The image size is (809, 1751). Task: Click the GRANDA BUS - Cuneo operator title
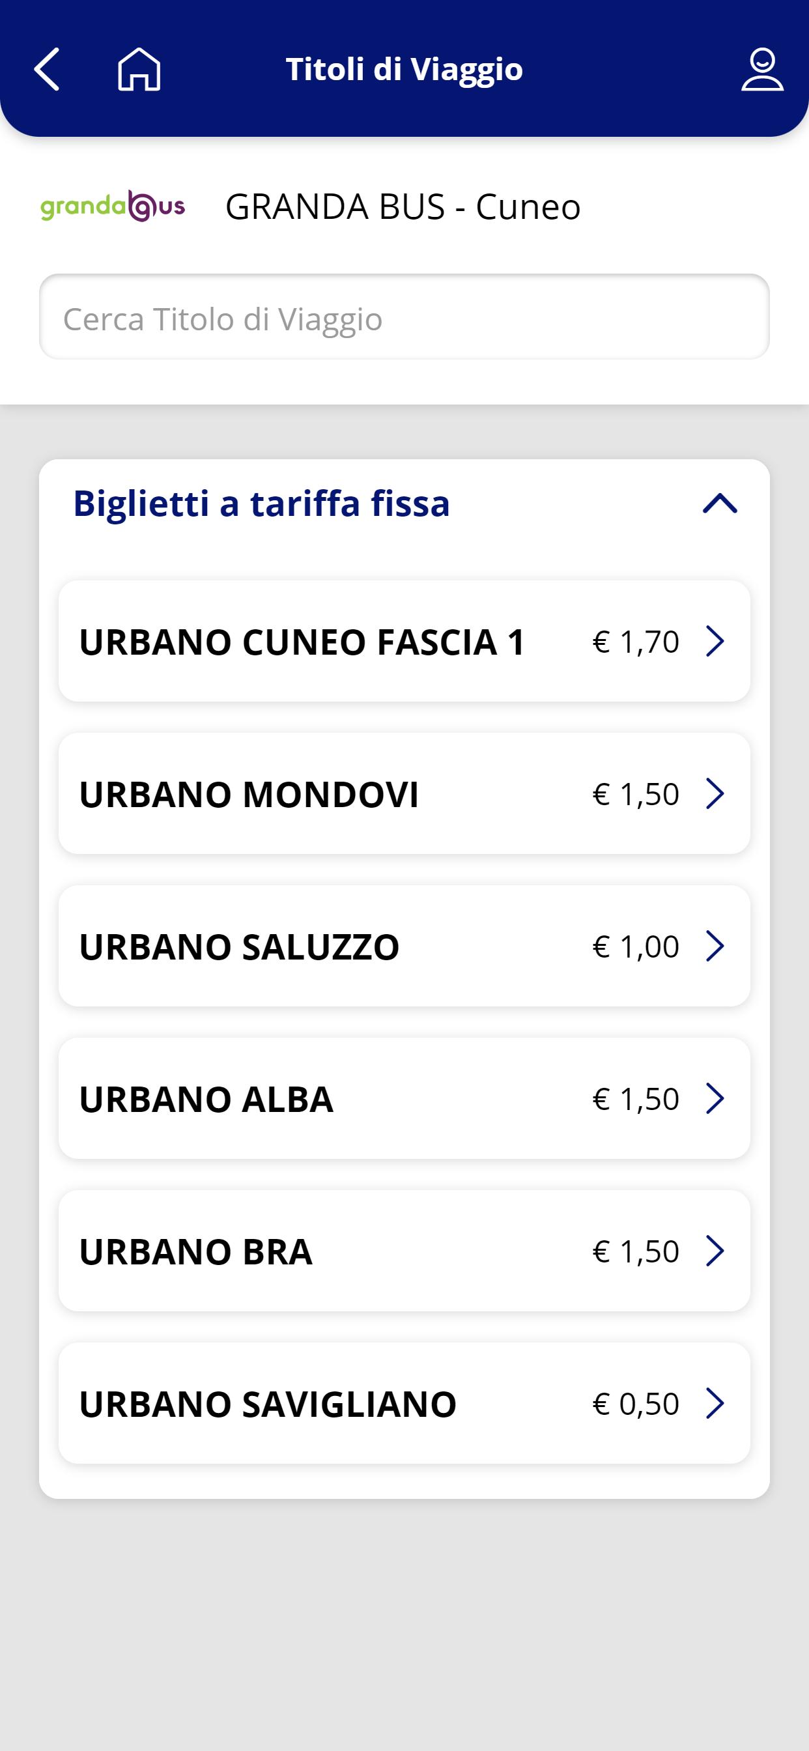[x=403, y=206]
